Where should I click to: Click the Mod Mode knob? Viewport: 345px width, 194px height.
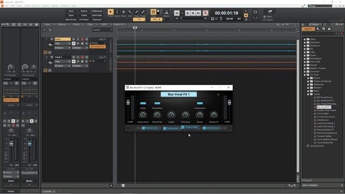[157, 115]
